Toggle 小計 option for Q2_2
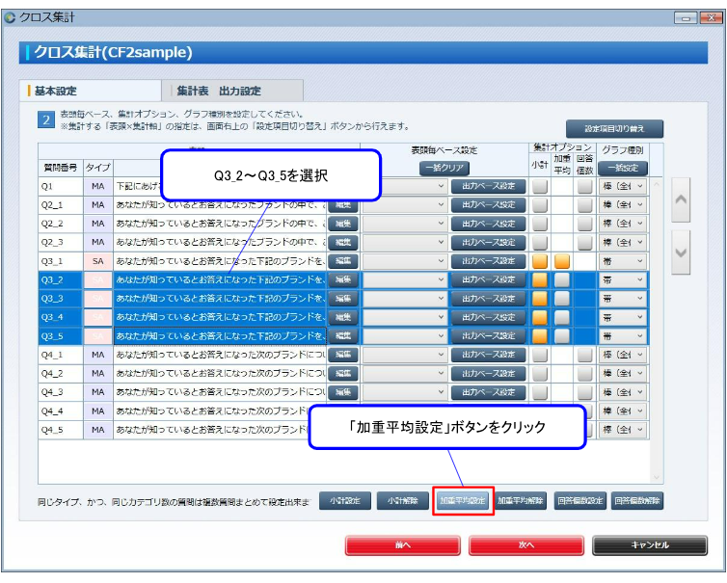 [540, 224]
